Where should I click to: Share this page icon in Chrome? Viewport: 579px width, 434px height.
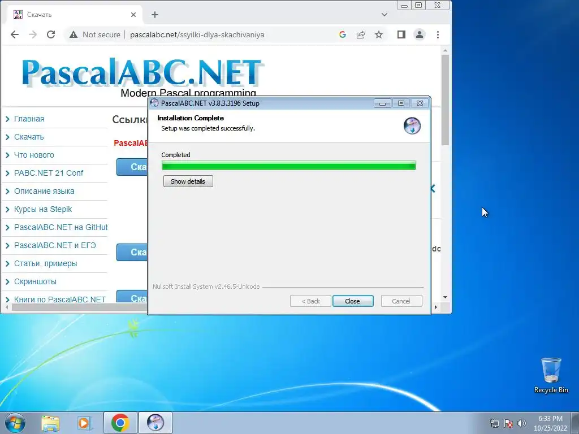360,34
